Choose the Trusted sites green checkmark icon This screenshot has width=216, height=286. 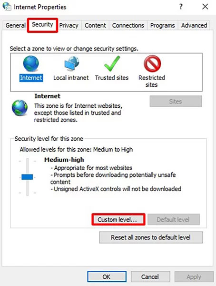pyautogui.click(x=112, y=63)
